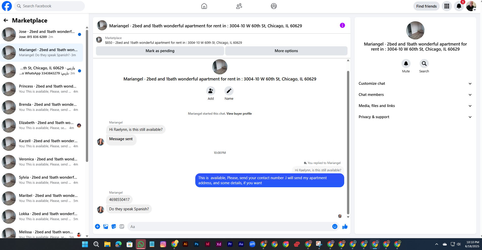
Task: Launch Instagram from the taskbar
Action: [163, 244]
